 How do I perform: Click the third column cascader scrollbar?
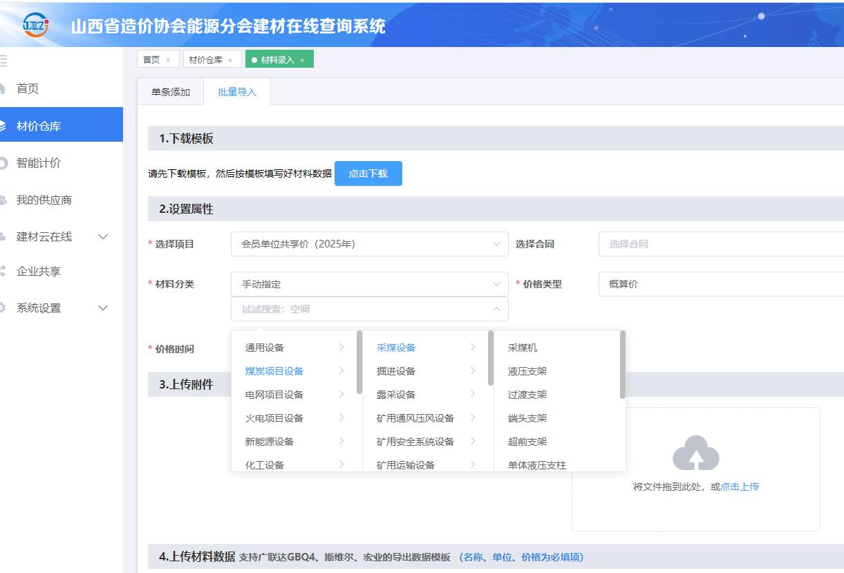[623, 365]
